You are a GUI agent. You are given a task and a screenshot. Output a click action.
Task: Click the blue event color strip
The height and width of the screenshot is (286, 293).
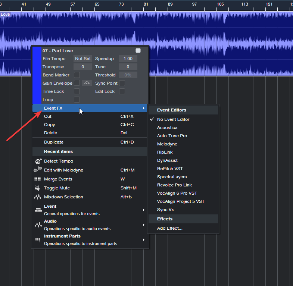pos(37,75)
